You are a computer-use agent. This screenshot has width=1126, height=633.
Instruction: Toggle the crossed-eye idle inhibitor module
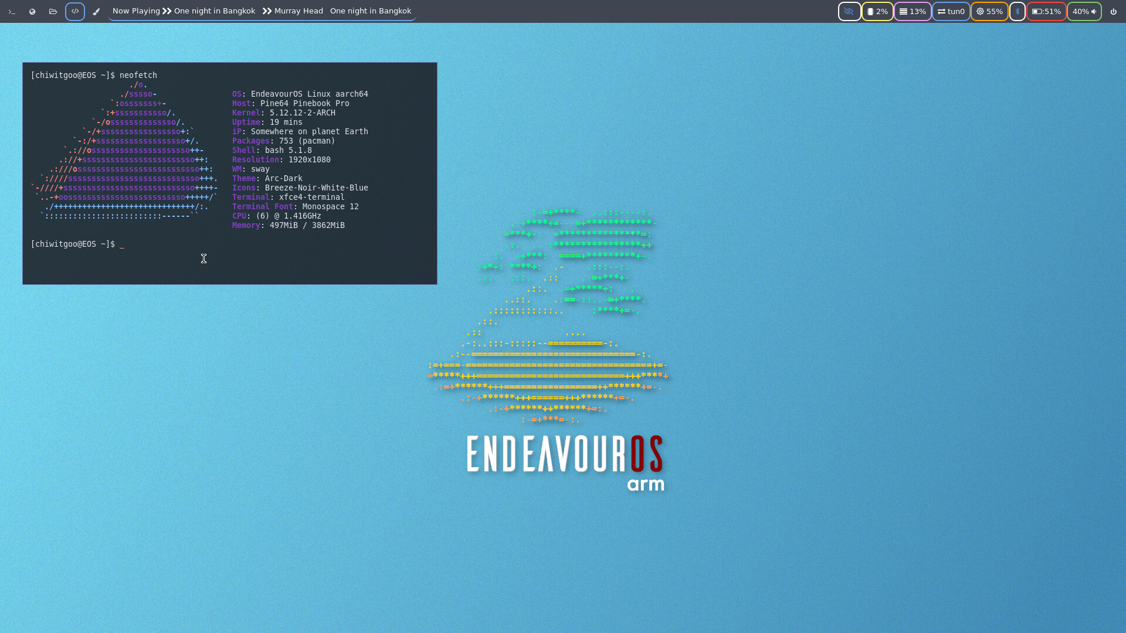click(x=849, y=12)
